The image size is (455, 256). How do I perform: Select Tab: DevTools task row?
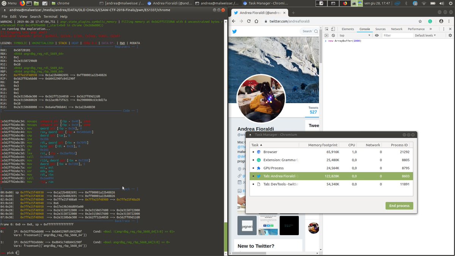point(331,184)
